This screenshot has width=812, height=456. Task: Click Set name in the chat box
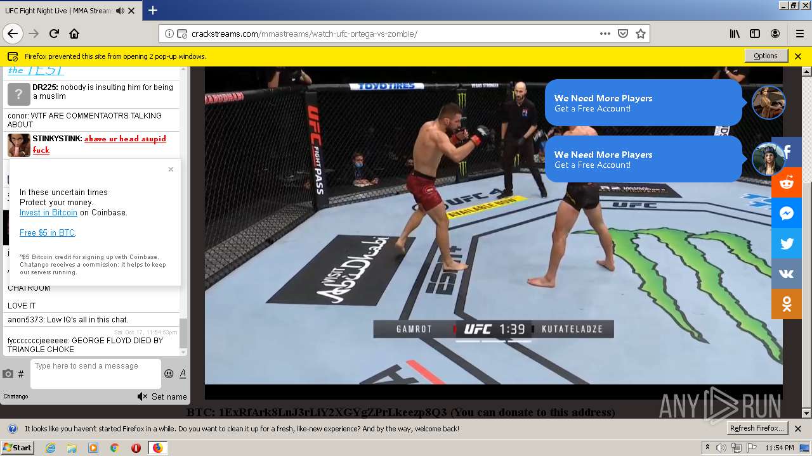(x=169, y=396)
